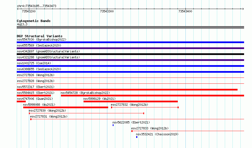The height and width of the screenshot is (148, 252).
Task: Select the red nsv5584415 variant bar
Action: pos(34,96)
